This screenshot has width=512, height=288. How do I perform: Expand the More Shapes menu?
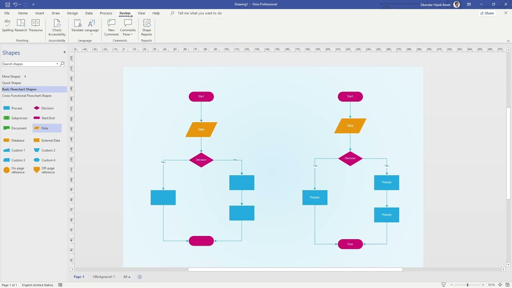pos(14,76)
